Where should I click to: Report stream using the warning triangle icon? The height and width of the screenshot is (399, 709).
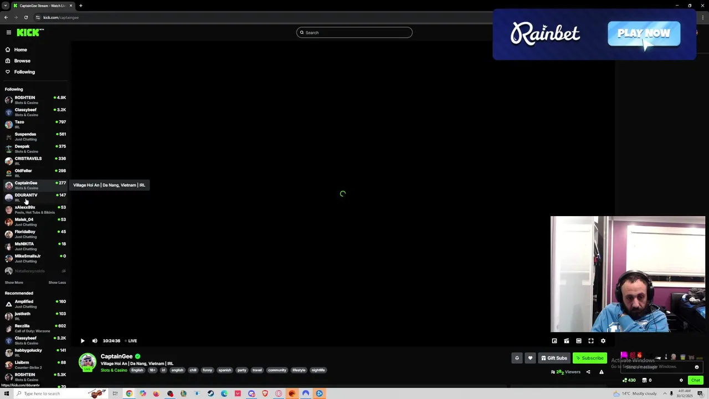(602, 372)
